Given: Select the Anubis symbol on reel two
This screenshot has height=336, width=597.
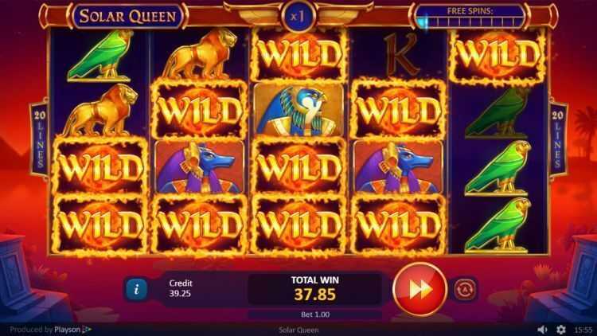Looking at the screenshot, I should click(x=200, y=167).
